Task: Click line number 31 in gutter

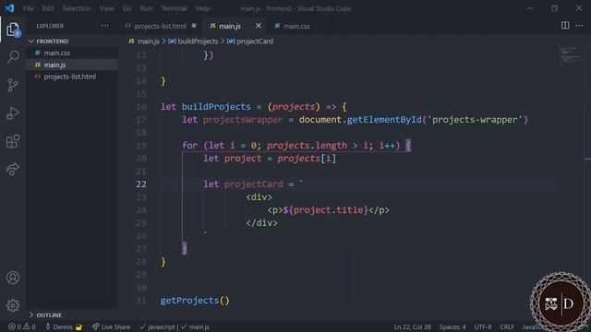Action: [141, 301]
